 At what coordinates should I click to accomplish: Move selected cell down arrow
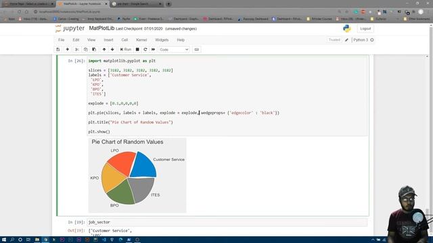point(112,49)
